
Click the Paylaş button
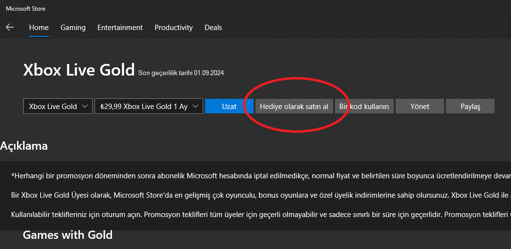pos(470,106)
